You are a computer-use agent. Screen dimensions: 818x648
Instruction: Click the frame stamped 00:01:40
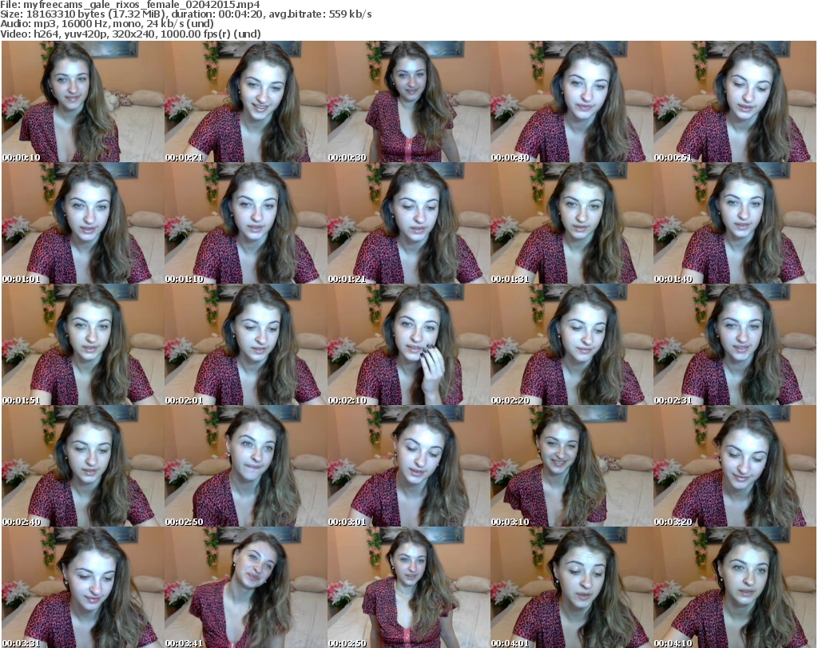[x=734, y=224]
